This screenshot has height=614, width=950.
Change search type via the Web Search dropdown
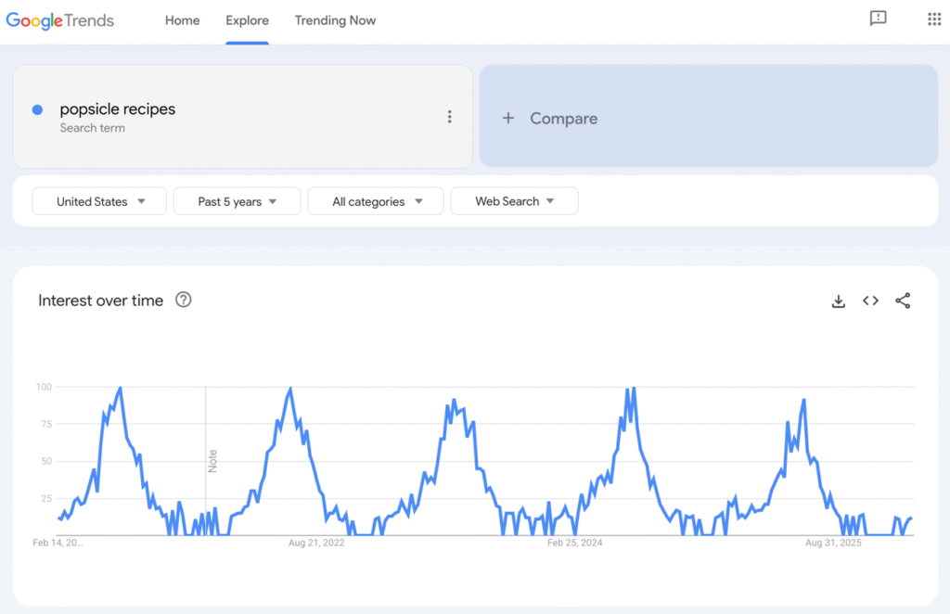click(514, 201)
